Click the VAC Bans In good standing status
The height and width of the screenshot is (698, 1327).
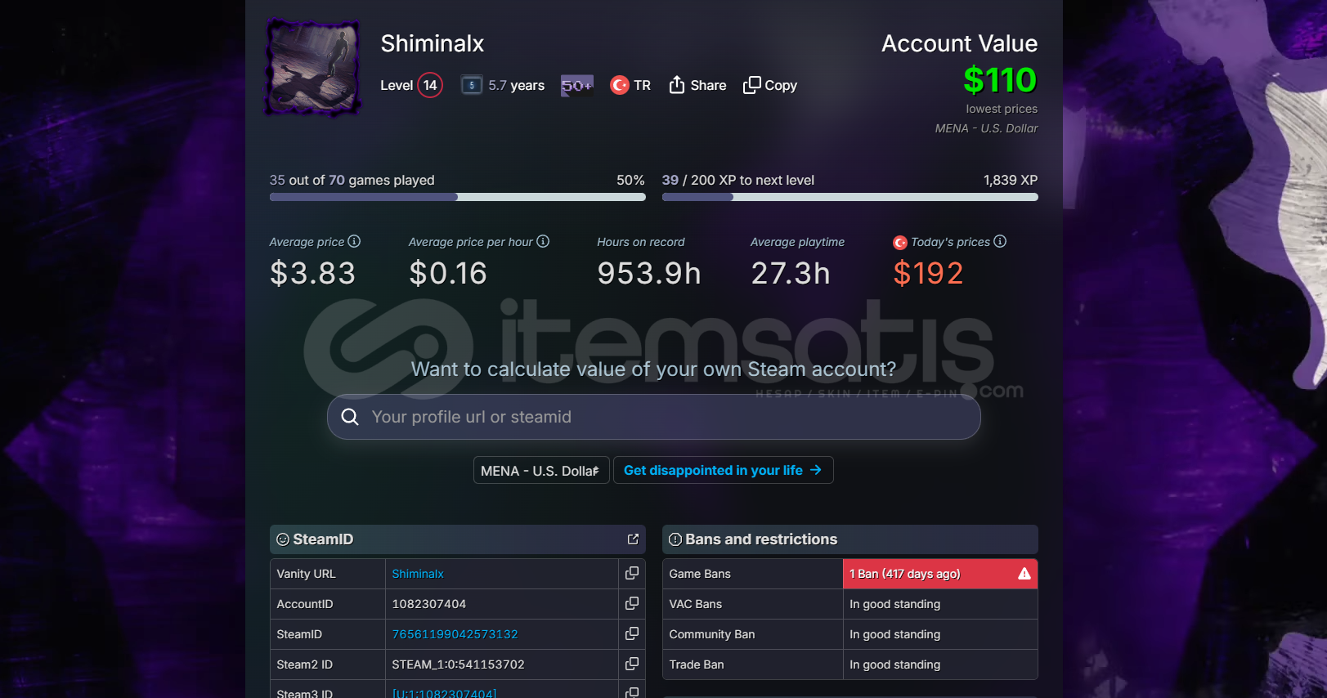[x=895, y=604]
